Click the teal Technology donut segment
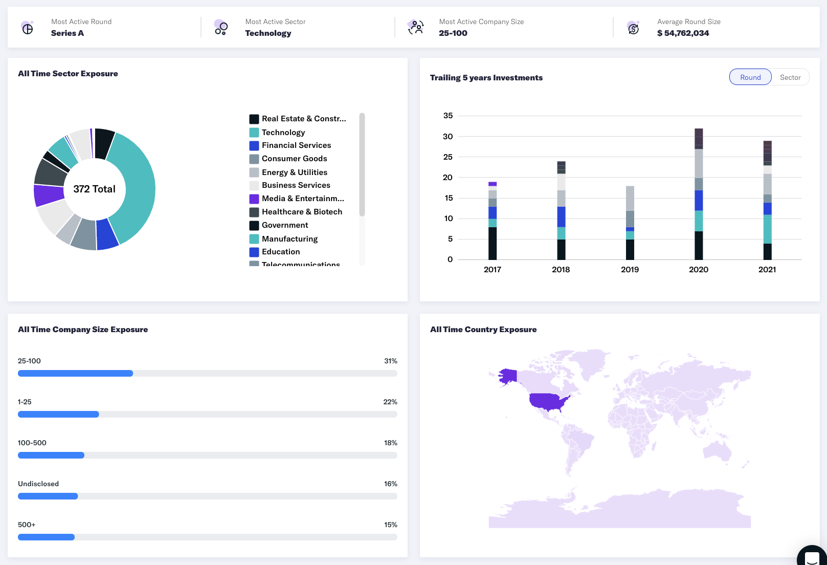Image resolution: width=827 pixels, height=565 pixels. click(140, 189)
